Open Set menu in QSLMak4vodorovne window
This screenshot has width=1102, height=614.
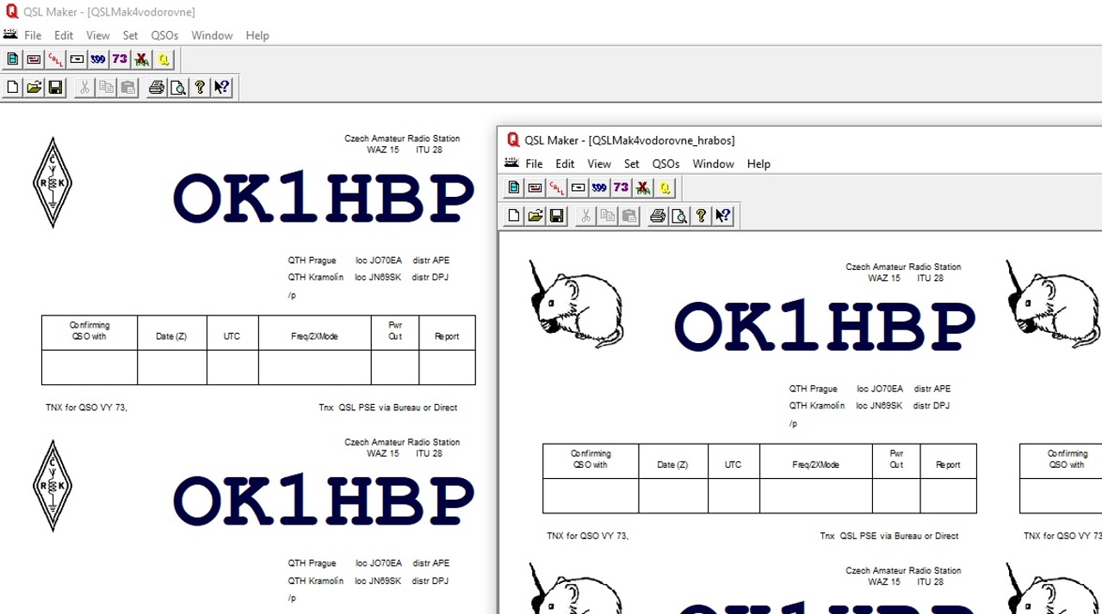[x=130, y=35]
